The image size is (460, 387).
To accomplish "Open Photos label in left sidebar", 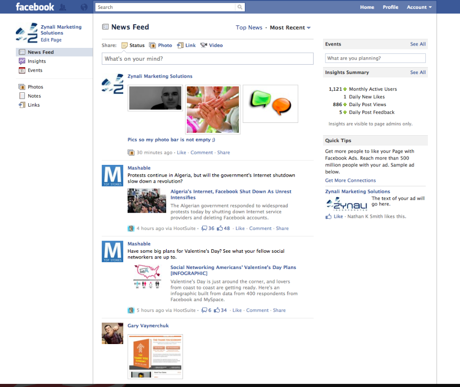I will point(35,87).
